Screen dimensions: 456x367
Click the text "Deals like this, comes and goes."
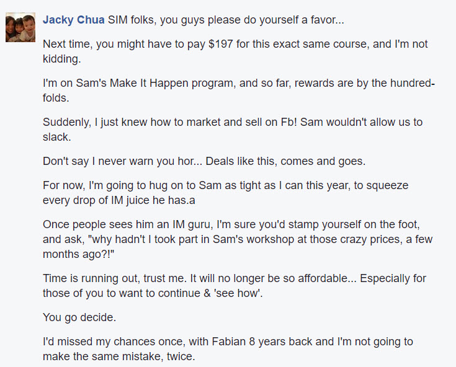tap(285, 161)
